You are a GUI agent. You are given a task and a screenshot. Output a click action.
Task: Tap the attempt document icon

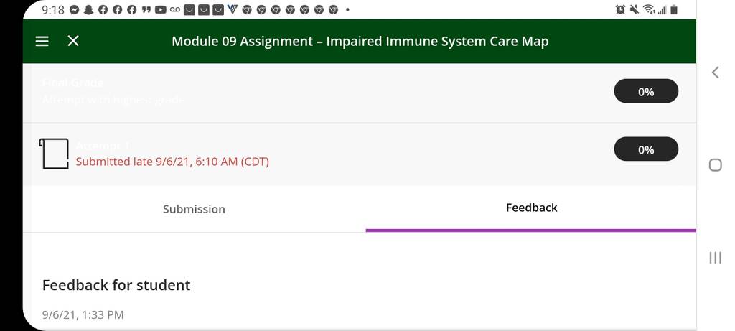tap(53, 154)
